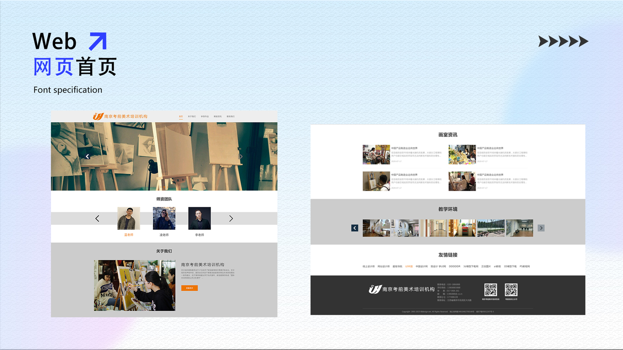Click the 友情链接 section heading
The height and width of the screenshot is (350, 623).
(x=448, y=255)
